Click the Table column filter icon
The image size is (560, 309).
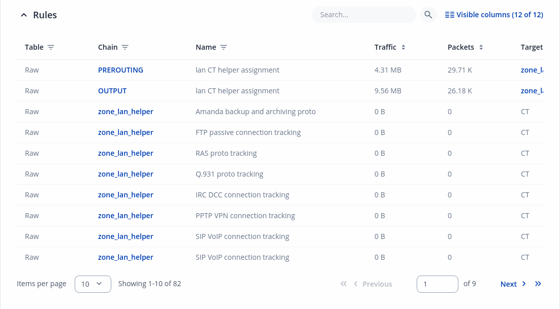[x=51, y=47]
